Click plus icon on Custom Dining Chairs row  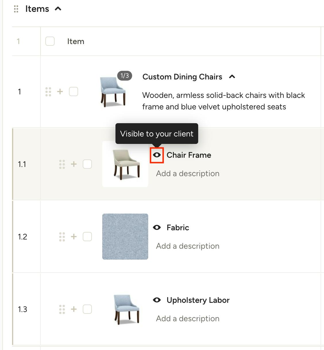[60, 92]
